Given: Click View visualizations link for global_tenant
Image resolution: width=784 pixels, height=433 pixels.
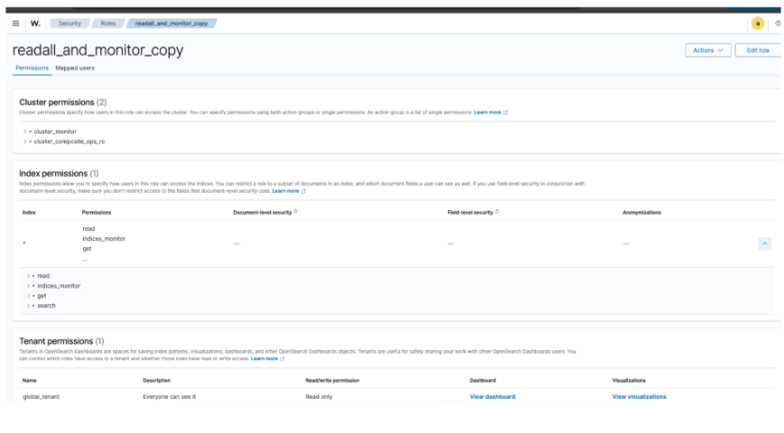Looking at the screenshot, I should coord(639,397).
